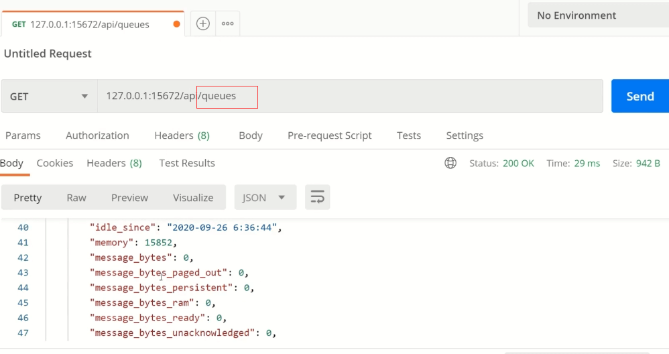This screenshot has width=669, height=354.
Task: Select Raw response view
Action: pos(76,198)
